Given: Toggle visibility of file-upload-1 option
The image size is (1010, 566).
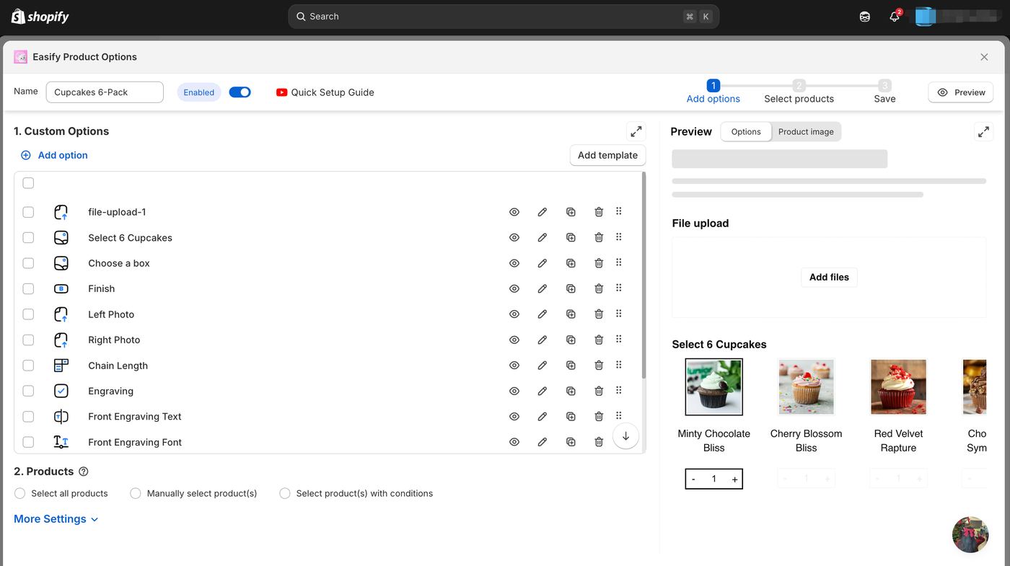Looking at the screenshot, I should (x=514, y=212).
